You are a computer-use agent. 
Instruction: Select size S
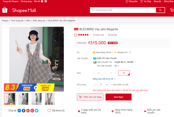pos(111,73)
